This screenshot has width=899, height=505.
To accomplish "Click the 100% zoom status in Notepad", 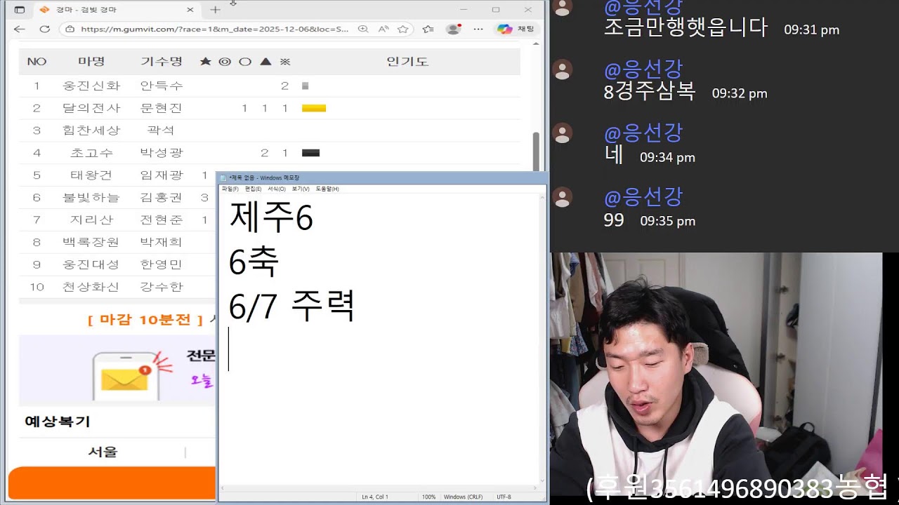I will click(x=428, y=497).
